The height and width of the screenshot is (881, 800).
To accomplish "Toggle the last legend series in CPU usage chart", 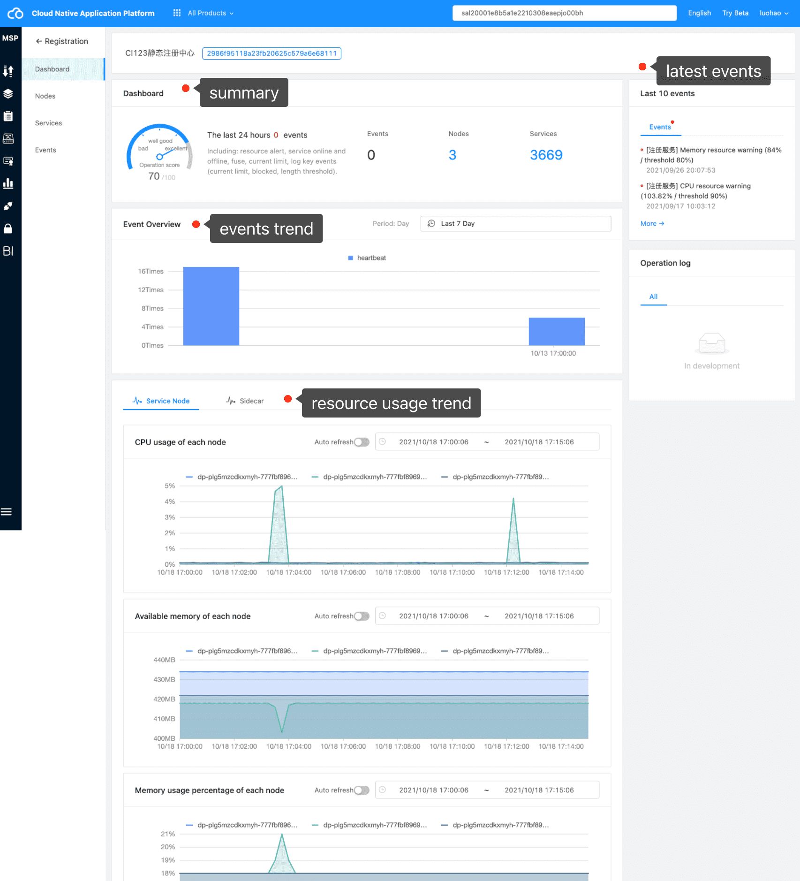I will (495, 477).
